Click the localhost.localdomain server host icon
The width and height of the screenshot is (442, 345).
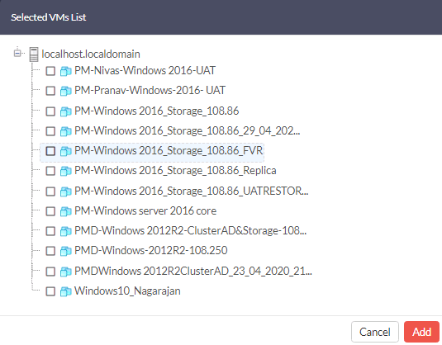pyautogui.click(x=34, y=54)
